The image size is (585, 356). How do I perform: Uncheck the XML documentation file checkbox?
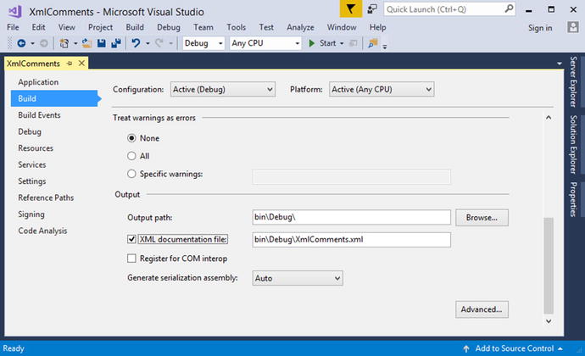click(131, 239)
